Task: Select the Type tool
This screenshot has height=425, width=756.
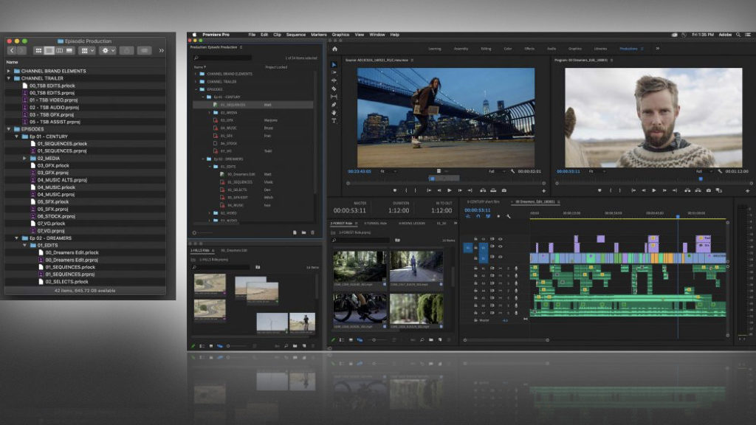Action: tap(334, 121)
